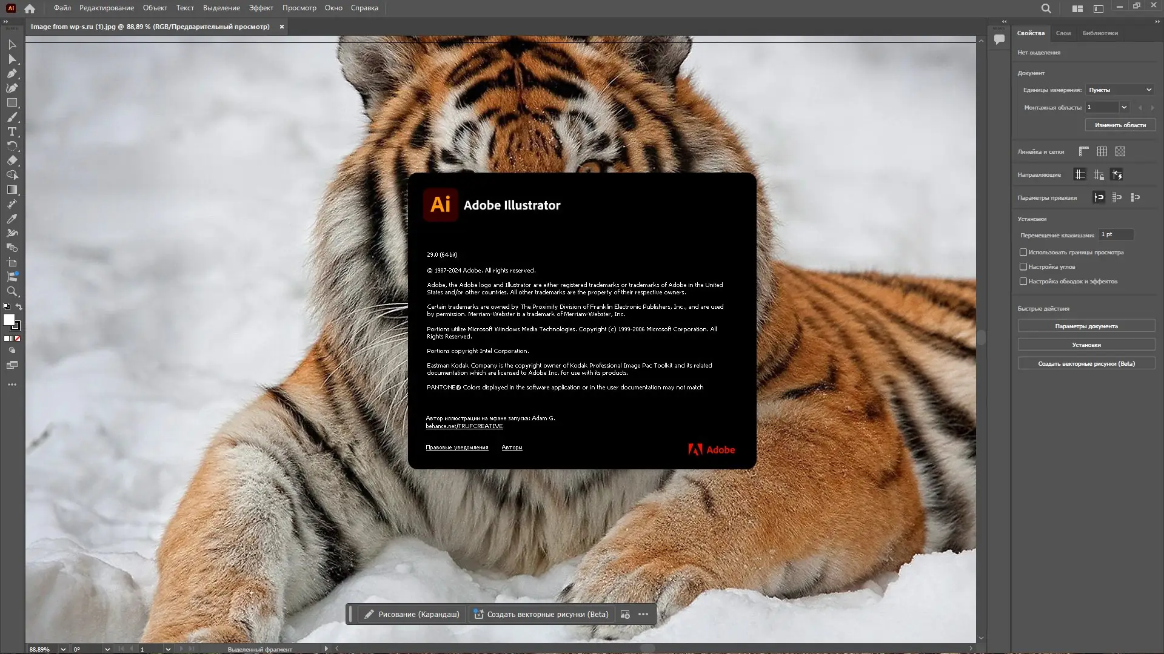Select the Rectangle tool
Screen dimensions: 1164x654
[x=12, y=102]
